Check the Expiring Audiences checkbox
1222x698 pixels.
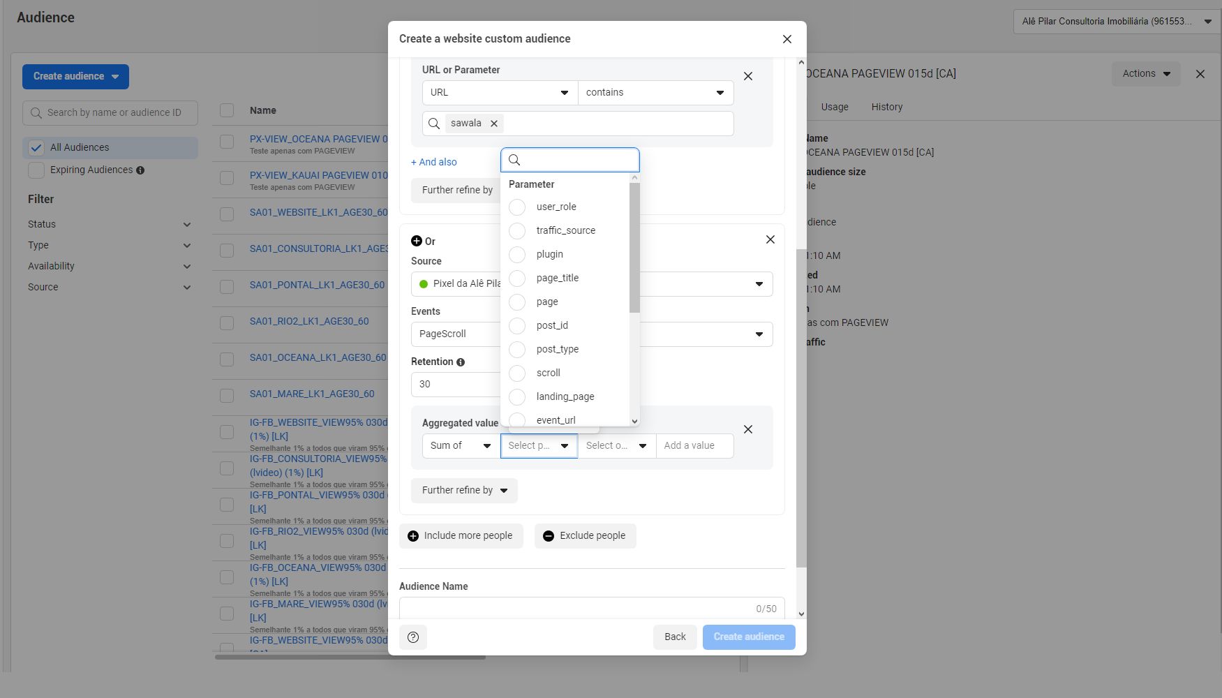click(36, 170)
